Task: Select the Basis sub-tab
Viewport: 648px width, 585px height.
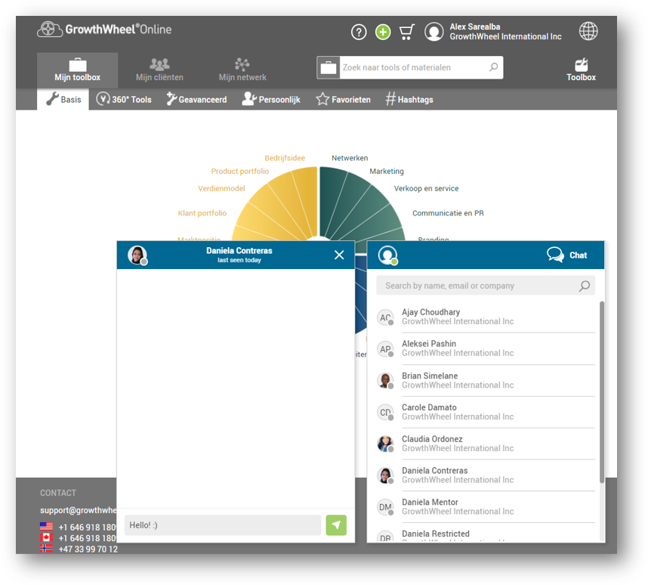Action: 63,99
